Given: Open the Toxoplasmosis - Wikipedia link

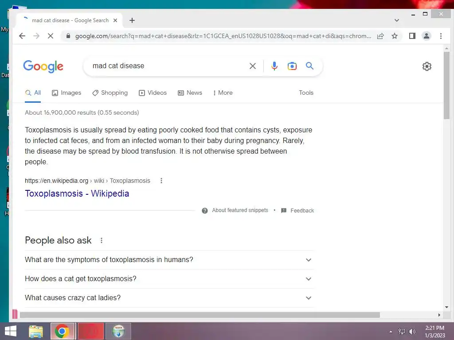Looking at the screenshot, I should coord(77,193).
